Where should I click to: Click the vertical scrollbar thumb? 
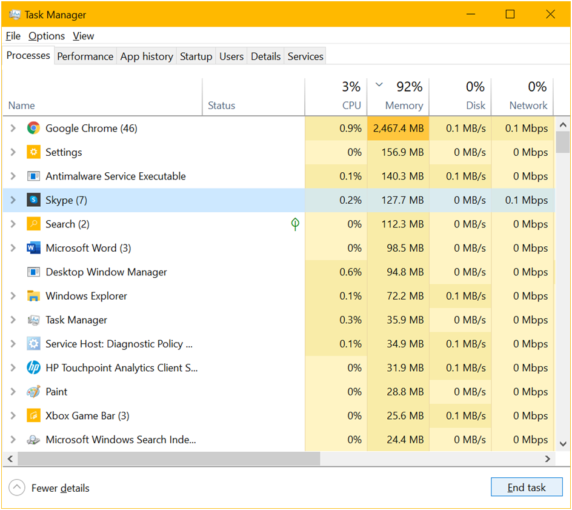[x=563, y=142]
